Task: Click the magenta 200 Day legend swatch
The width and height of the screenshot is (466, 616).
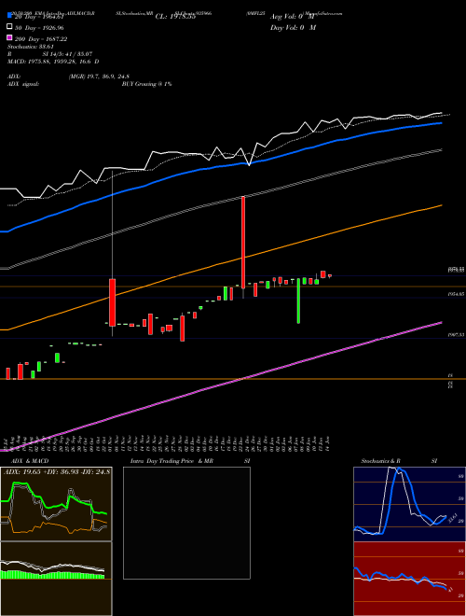Action: [9, 38]
